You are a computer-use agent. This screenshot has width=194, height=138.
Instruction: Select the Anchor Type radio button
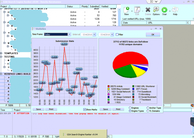[148, 108]
